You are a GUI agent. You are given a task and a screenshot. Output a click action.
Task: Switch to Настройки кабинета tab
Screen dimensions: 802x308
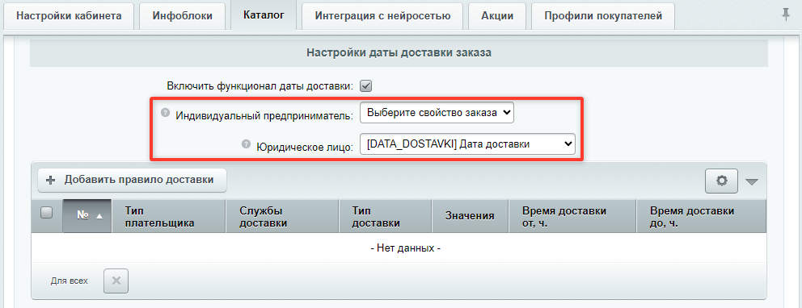(69, 16)
